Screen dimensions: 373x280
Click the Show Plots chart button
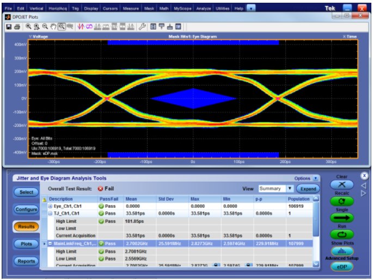[341, 251]
